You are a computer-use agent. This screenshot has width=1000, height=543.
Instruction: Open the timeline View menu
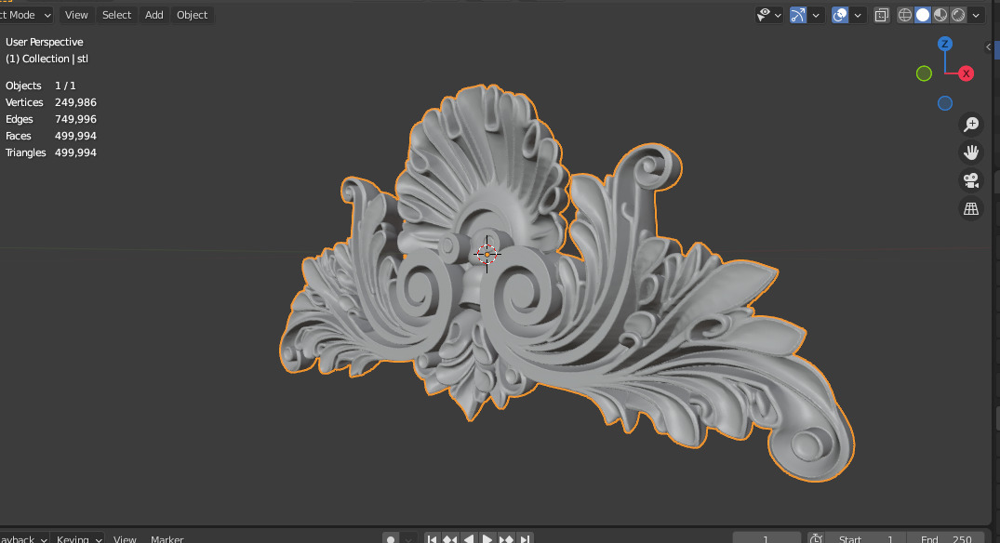[125, 539]
